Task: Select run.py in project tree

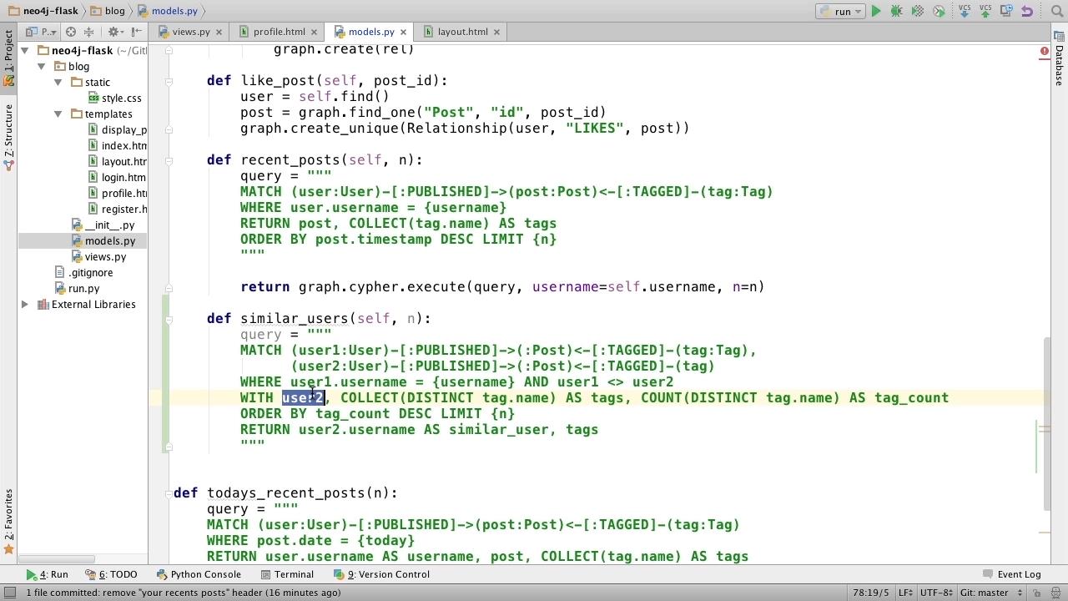Action: click(76, 289)
